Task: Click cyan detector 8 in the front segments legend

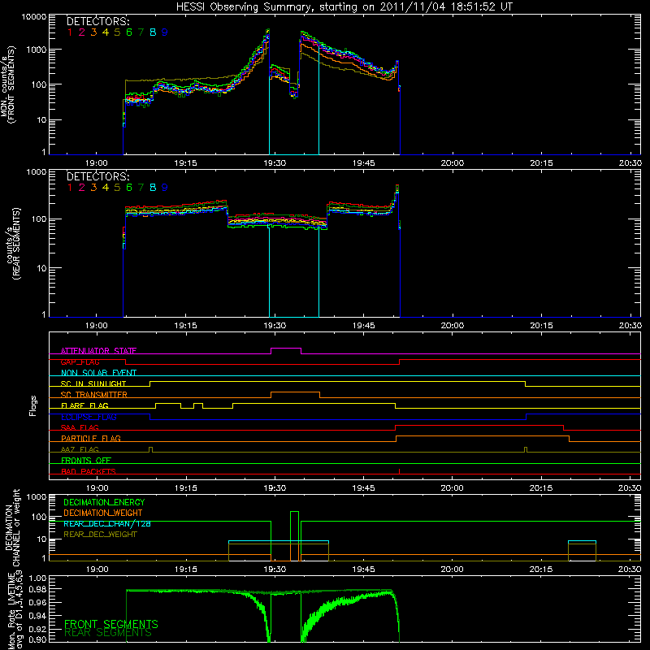Action: [153, 32]
